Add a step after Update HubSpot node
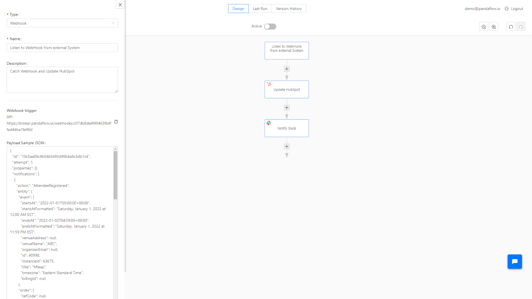The image size is (532, 299). (287, 108)
